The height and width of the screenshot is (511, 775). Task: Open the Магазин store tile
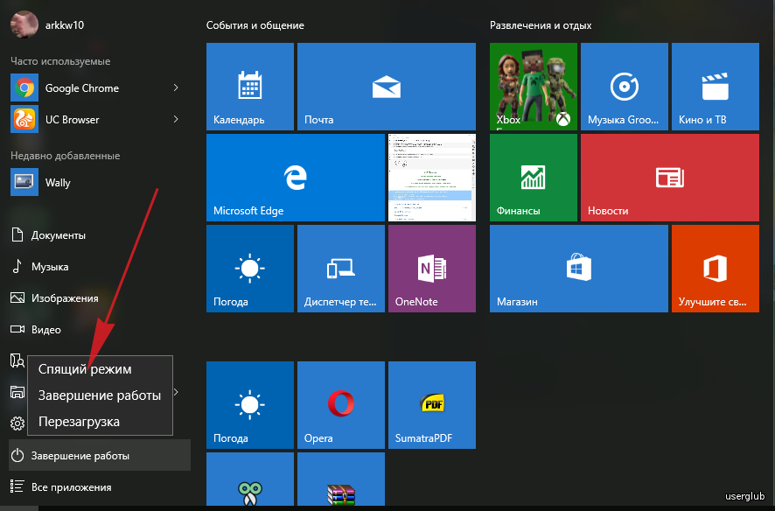(579, 269)
